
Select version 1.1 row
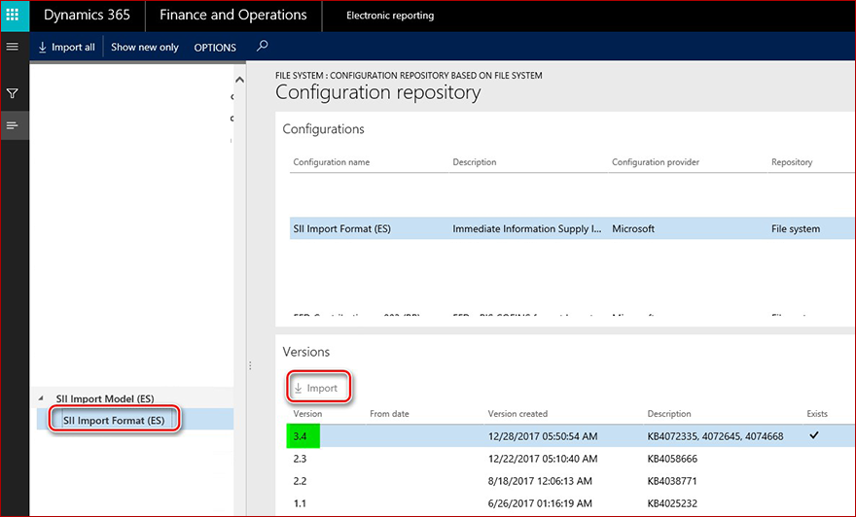pos(570,503)
